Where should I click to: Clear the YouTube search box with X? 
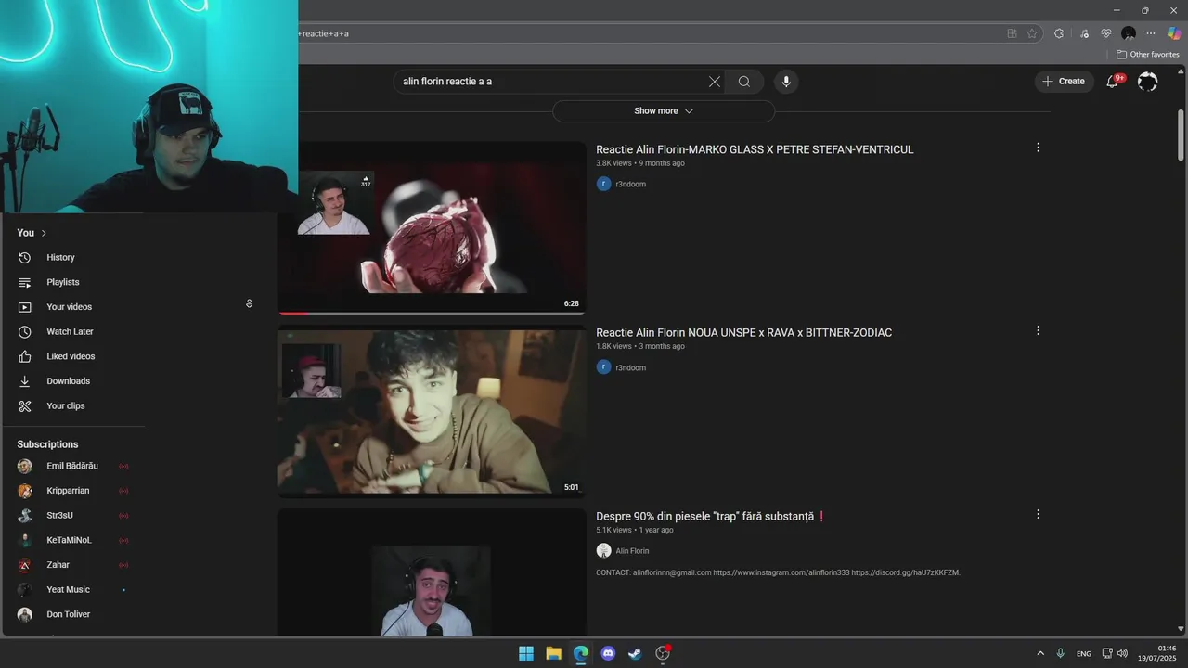click(x=715, y=82)
